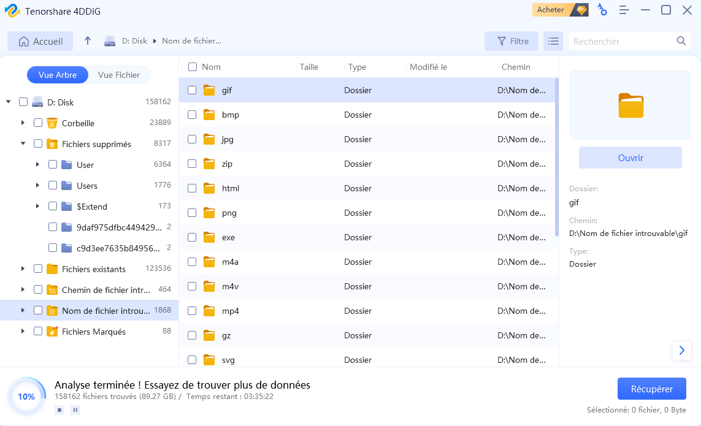Pause the scan with pause icon
The width and height of the screenshot is (701, 426).
click(x=75, y=410)
